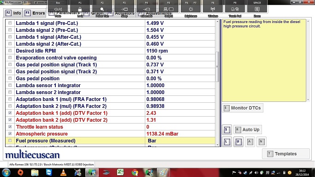Click the parameter list scroll-down arrow
The width and height of the screenshot is (315, 177).
(x=217, y=145)
